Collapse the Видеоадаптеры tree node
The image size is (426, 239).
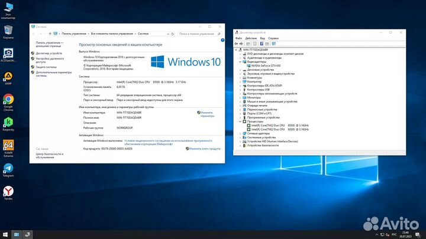click(x=240, y=61)
